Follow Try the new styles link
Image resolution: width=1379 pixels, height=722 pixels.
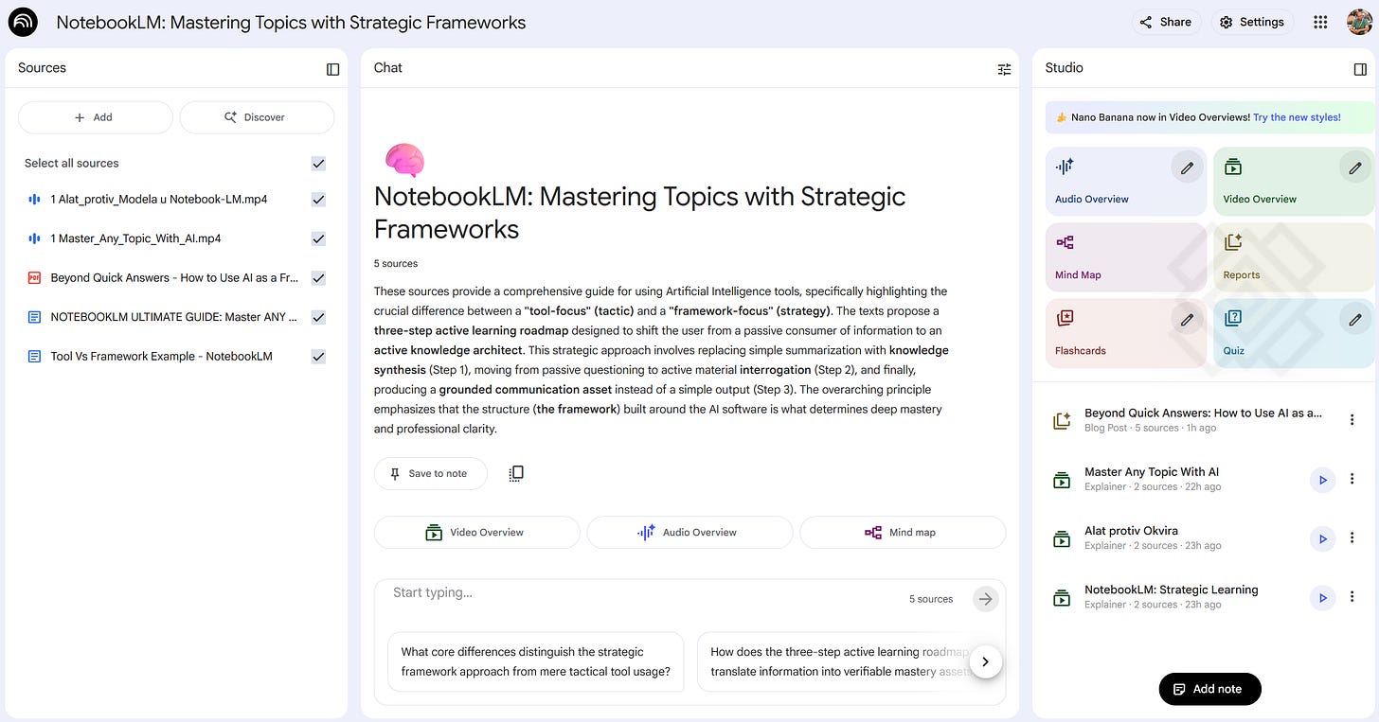1297,117
